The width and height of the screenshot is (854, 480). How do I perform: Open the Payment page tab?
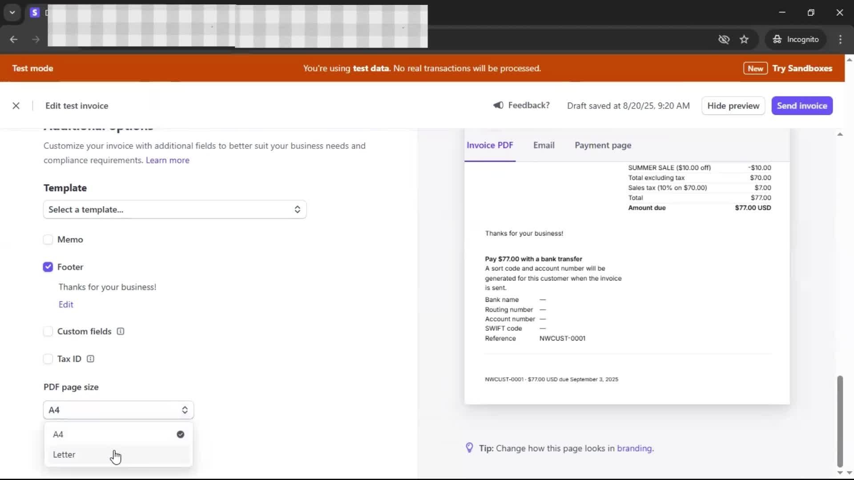(x=603, y=145)
